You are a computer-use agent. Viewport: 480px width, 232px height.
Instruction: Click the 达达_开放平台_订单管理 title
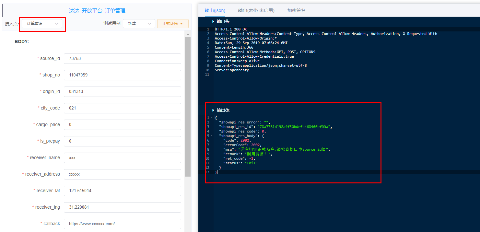(97, 11)
